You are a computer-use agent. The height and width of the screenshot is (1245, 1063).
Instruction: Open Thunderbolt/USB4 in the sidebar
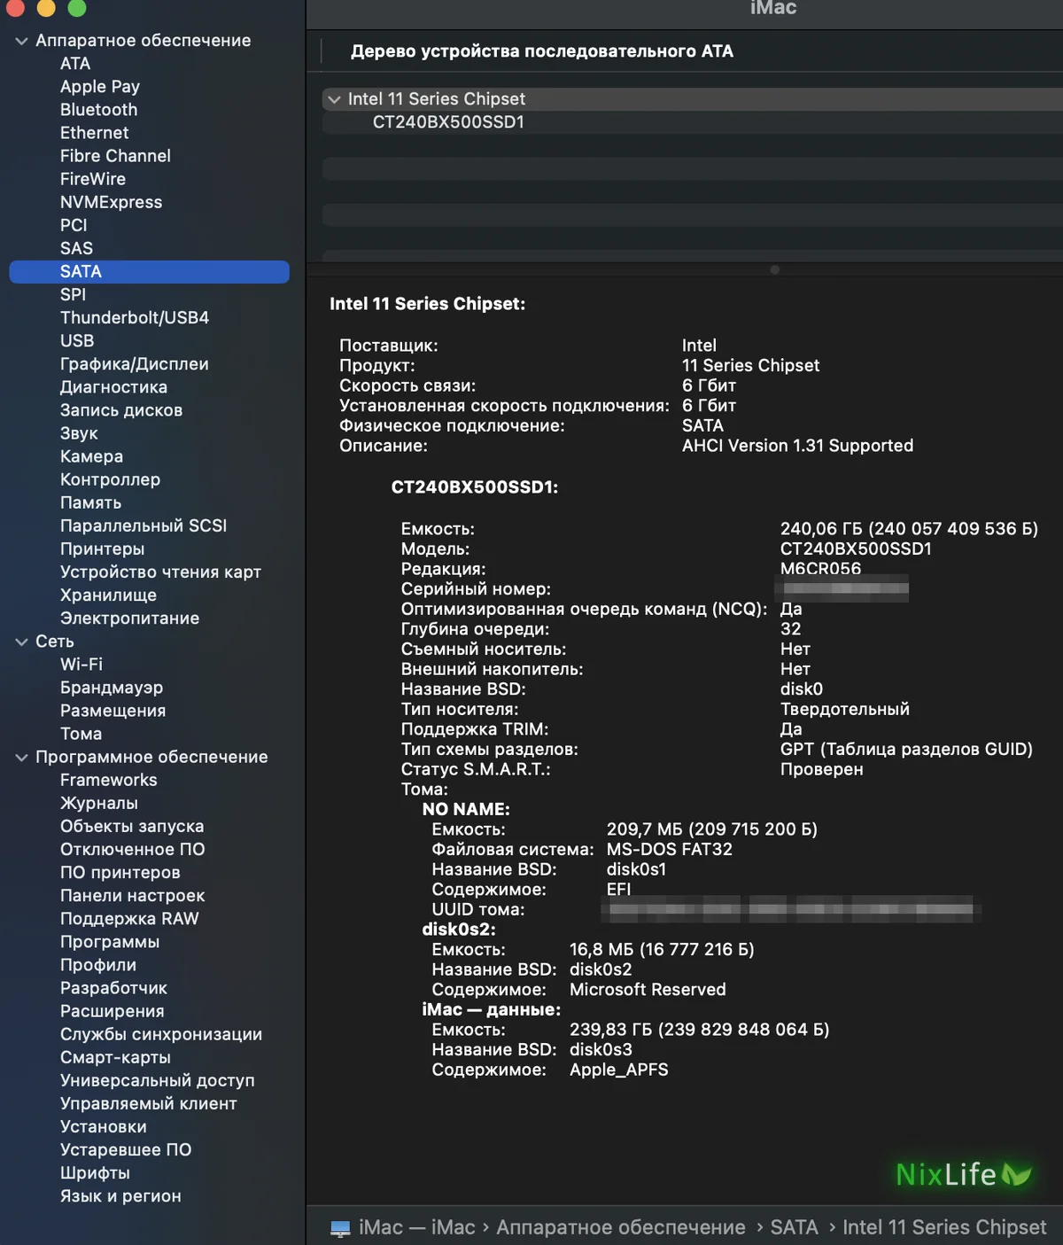point(135,317)
